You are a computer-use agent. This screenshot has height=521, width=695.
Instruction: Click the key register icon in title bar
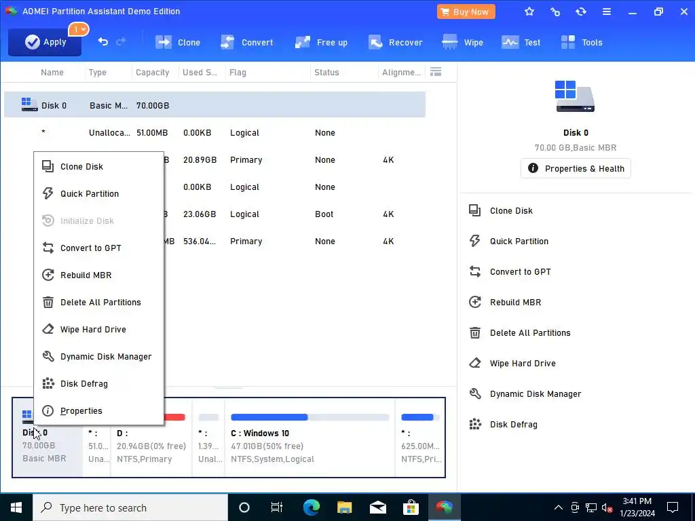pos(555,12)
